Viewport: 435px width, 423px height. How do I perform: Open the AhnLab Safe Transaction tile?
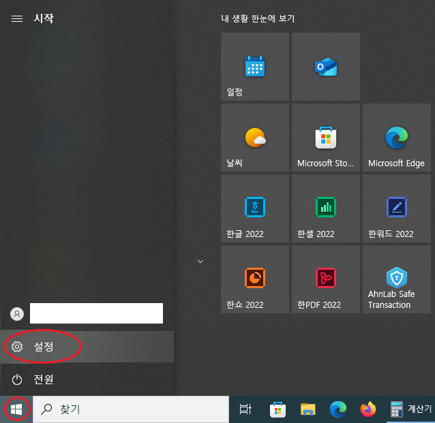[x=396, y=279]
